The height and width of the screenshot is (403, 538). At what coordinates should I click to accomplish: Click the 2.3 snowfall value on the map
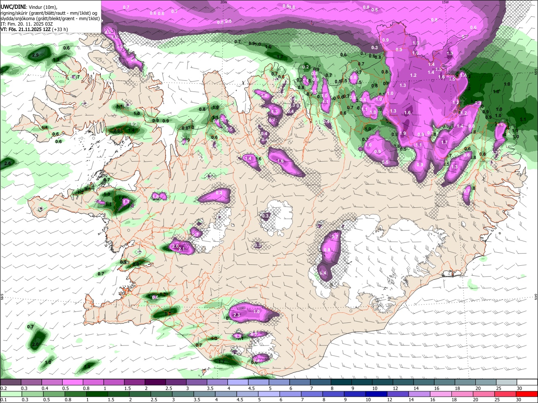coord(236,315)
